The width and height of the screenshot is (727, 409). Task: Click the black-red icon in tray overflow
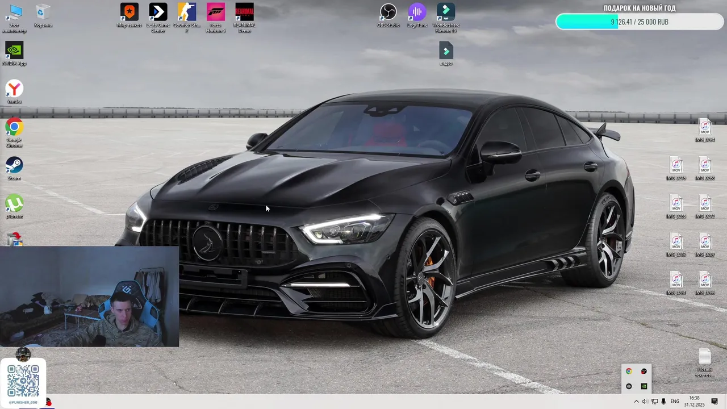point(644,372)
